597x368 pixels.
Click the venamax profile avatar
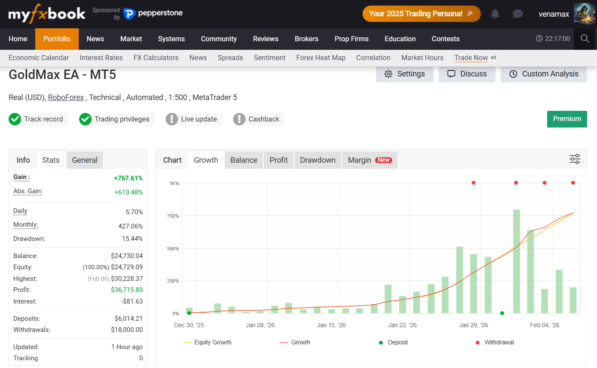point(584,14)
